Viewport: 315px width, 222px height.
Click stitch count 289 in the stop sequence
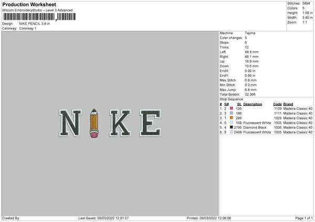pos(239,118)
